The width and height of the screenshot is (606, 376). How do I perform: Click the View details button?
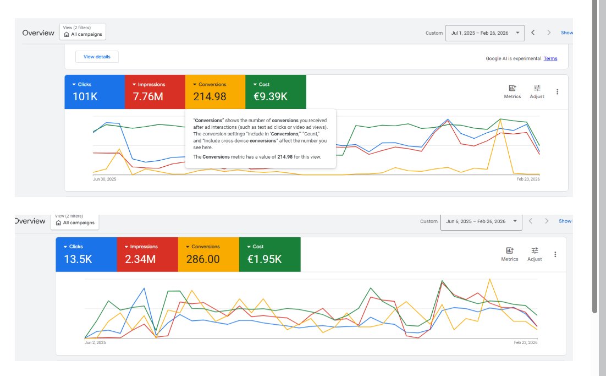point(97,57)
